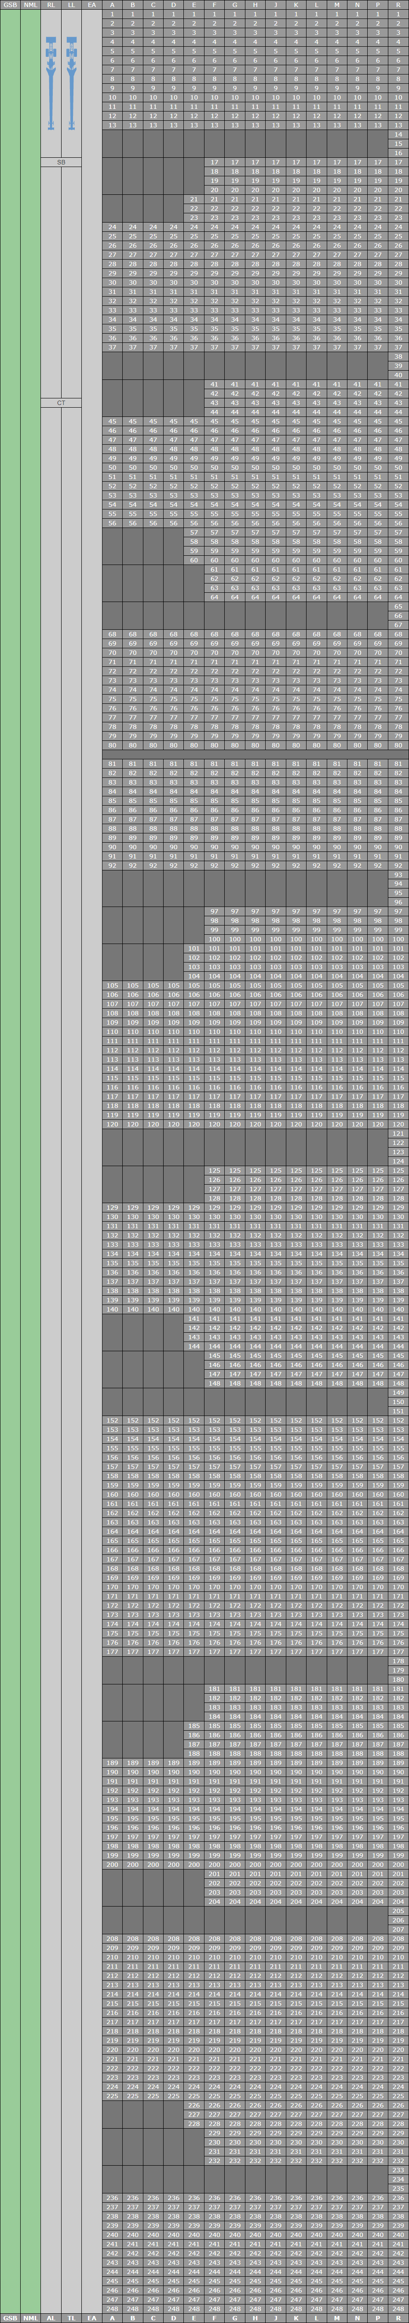Image resolution: width=409 pixels, height=2323 pixels.
Task: Select cell 180 in column R
Action: point(398,1680)
